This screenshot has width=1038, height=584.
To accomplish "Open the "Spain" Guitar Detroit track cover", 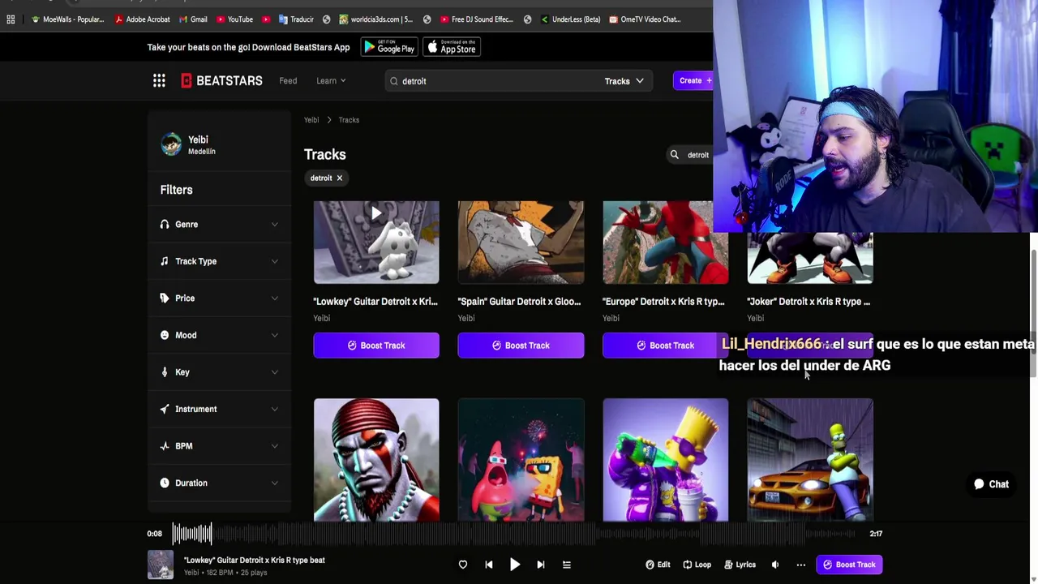I will [521, 243].
